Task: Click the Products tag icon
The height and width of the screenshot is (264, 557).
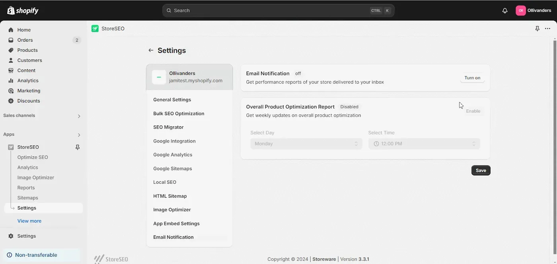Action: coord(11,50)
